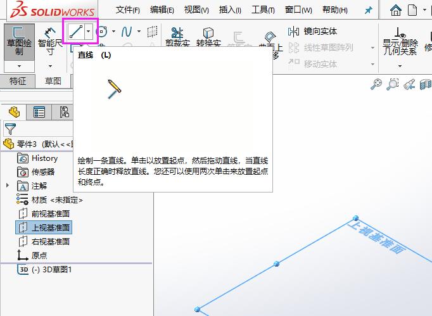Image resolution: width=432 pixels, height=316 pixels.
Task: Pin the menu bar with pushpin icon
Action: coord(369,11)
